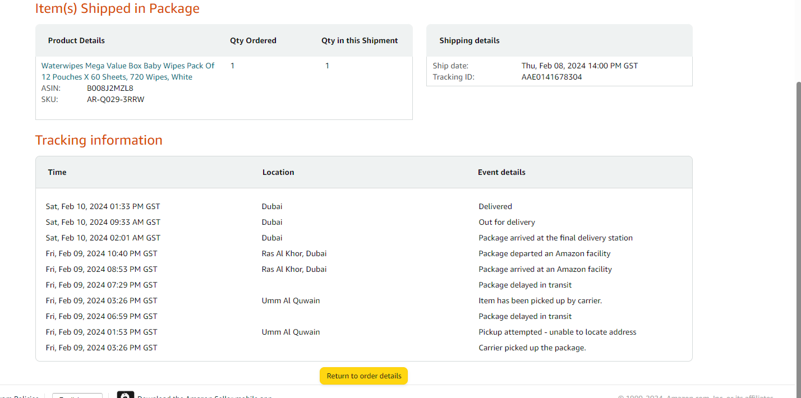The width and height of the screenshot is (801, 398).
Task: Click the quantity 1 under Qty Ordered
Action: tap(232, 66)
